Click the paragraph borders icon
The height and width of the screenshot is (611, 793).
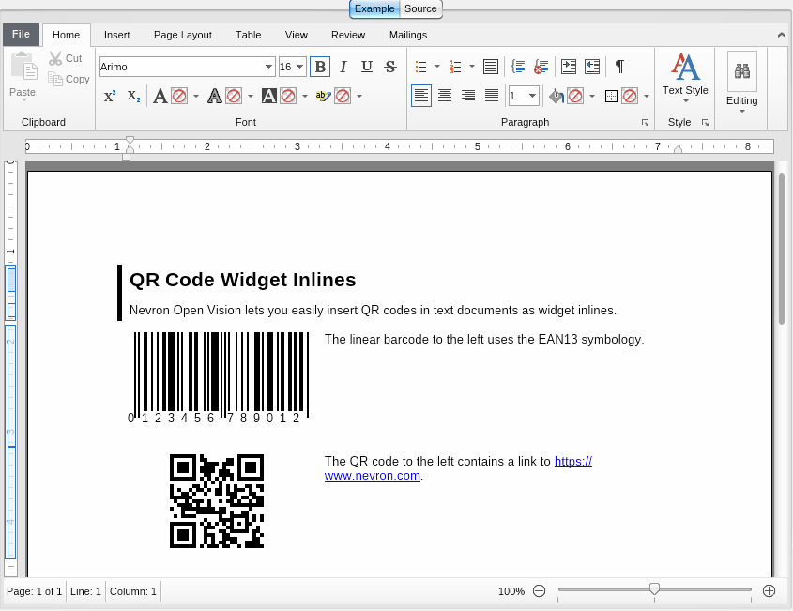click(611, 96)
